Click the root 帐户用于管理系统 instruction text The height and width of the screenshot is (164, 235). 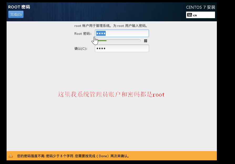[x=111, y=26]
